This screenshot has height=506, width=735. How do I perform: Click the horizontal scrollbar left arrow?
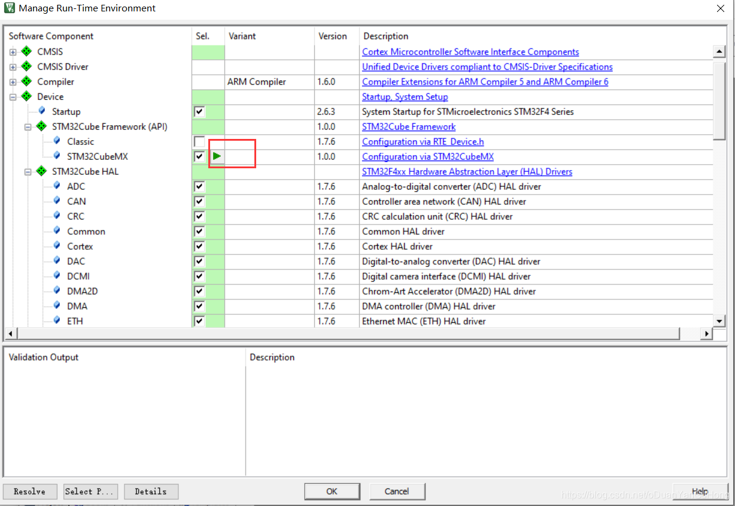point(10,334)
